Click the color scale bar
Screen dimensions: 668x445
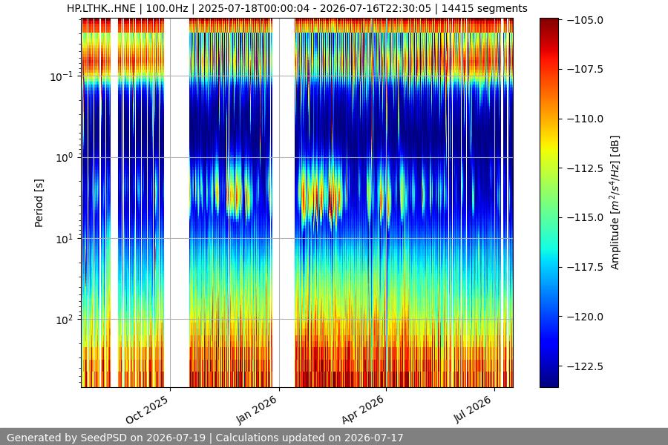[x=549, y=202]
